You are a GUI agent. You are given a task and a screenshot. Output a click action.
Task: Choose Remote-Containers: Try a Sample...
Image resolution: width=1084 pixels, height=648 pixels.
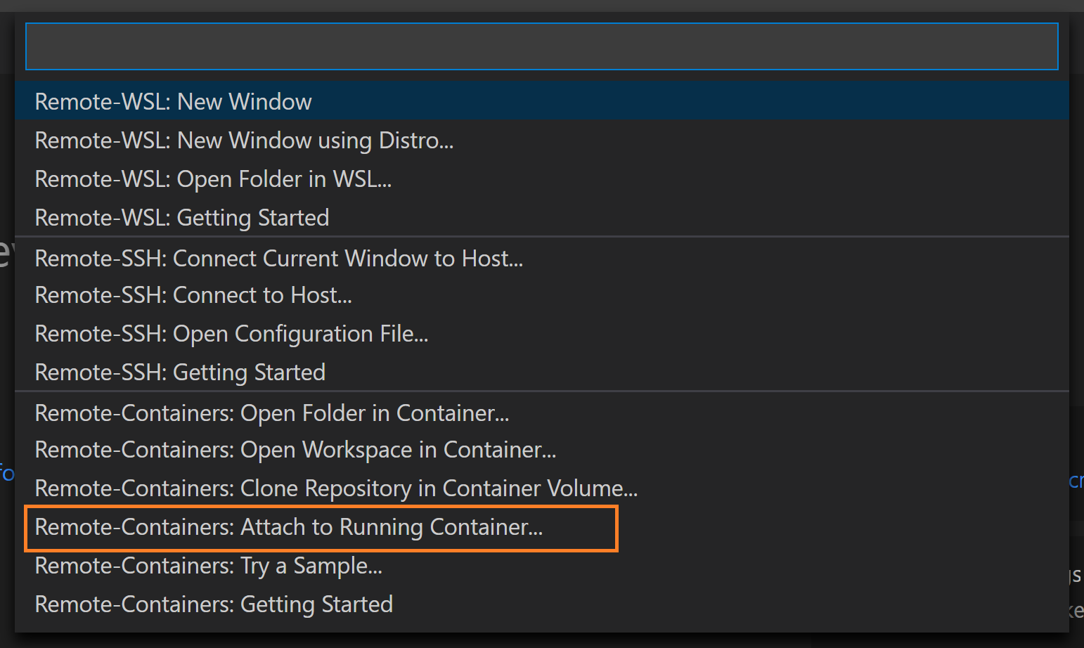[x=541, y=565]
